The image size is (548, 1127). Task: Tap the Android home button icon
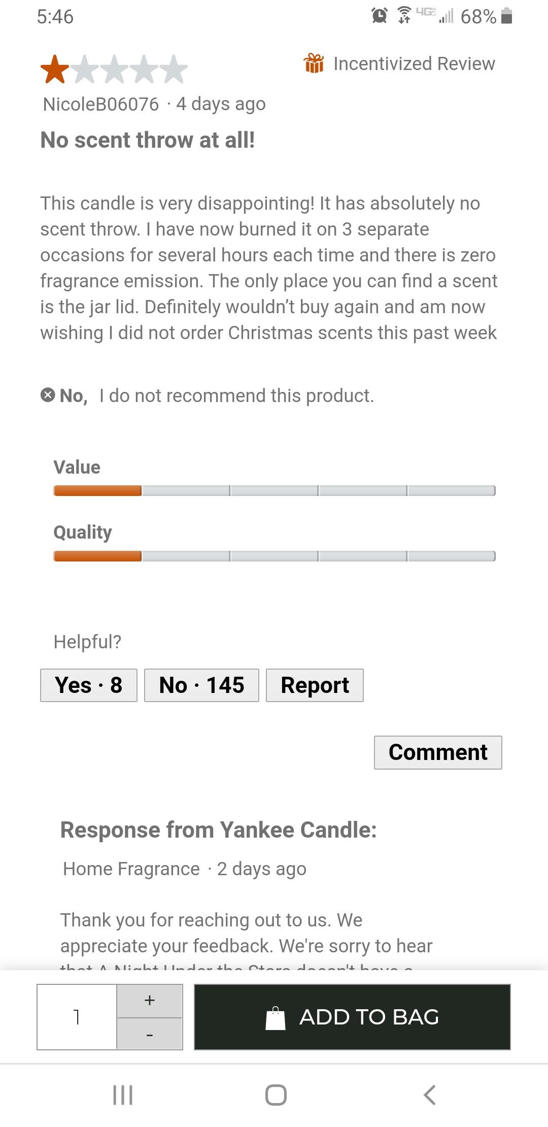[276, 1095]
